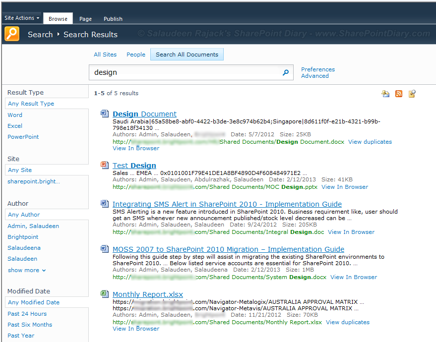Viewport: 436px width, 342px height.
Task: Click Search breadcrumb link in header
Action: (40, 35)
